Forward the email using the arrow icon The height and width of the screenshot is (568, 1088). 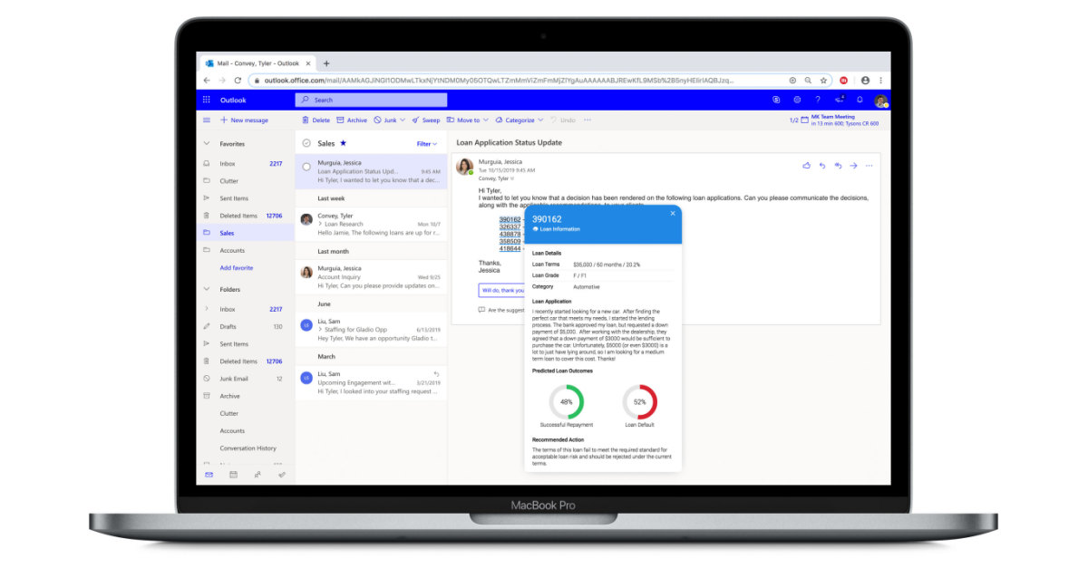click(853, 166)
